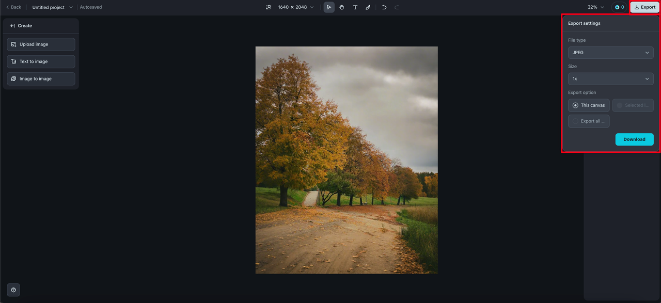
Task: Redo the last action
Action: click(397, 7)
